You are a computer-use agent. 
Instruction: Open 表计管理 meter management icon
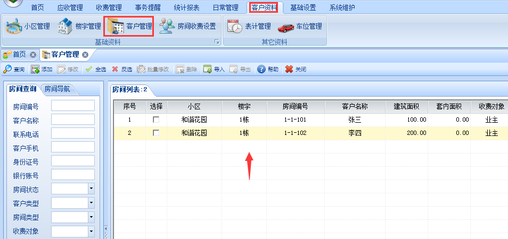pos(249,26)
